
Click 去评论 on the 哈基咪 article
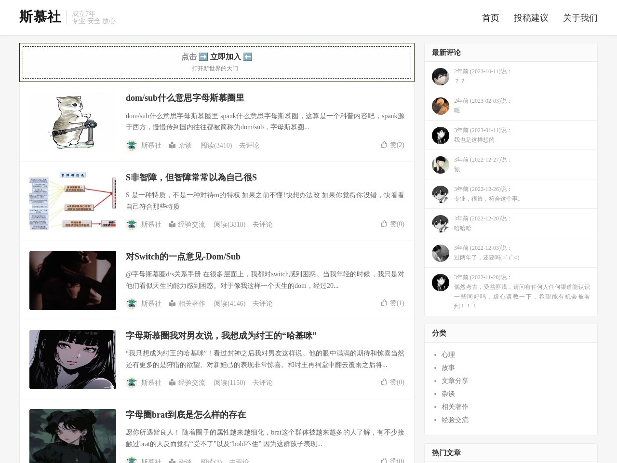pos(262,382)
